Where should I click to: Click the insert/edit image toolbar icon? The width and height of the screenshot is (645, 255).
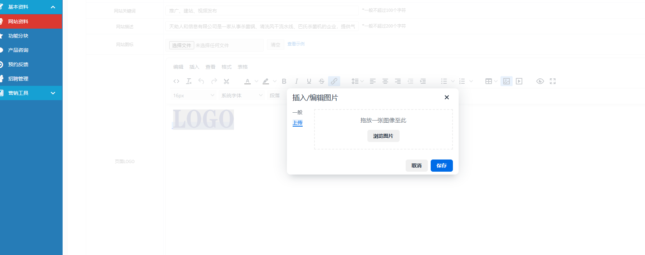point(506,81)
